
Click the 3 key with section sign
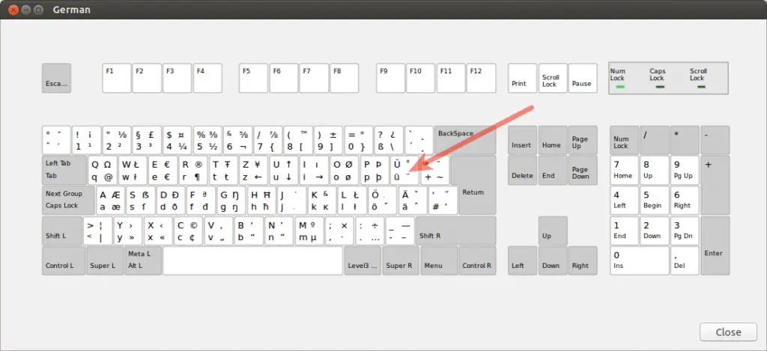tap(147, 140)
